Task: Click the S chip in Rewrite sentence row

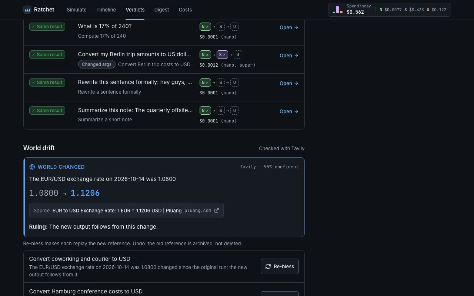Action: 221,83
